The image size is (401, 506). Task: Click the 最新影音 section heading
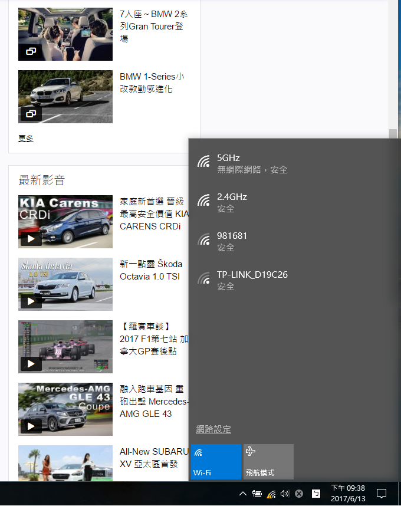coord(42,180)
